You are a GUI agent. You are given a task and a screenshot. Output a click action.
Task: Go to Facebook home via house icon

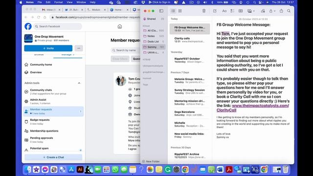tap(120, 26)
